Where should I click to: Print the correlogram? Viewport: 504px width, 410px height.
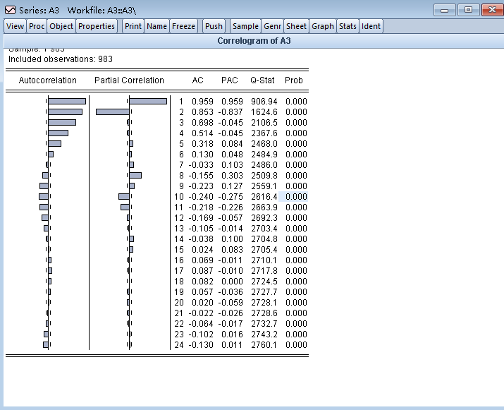pyautogui.click(x=133, y=26)
